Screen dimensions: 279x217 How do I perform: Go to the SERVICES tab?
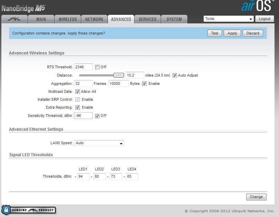pyautogui.click(x=148, y=19)
